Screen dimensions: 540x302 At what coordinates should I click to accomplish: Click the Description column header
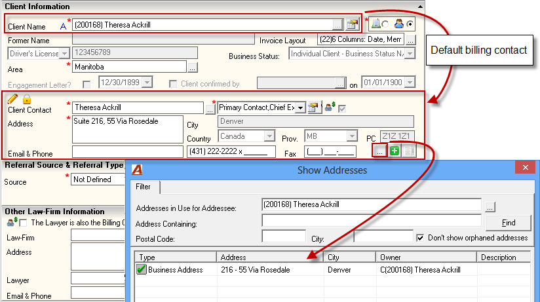point(503,257)
